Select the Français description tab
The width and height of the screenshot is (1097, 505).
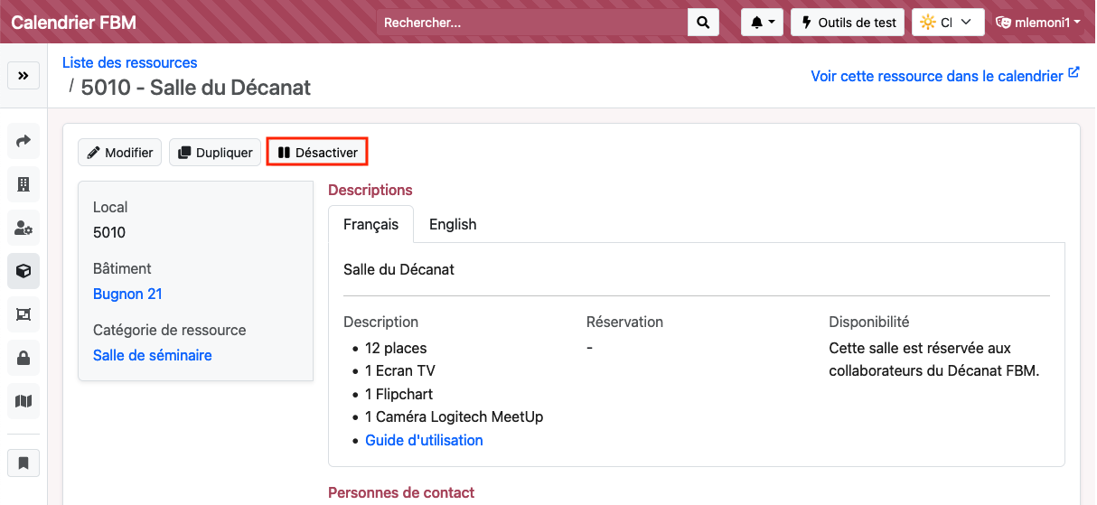click(370, 224)
